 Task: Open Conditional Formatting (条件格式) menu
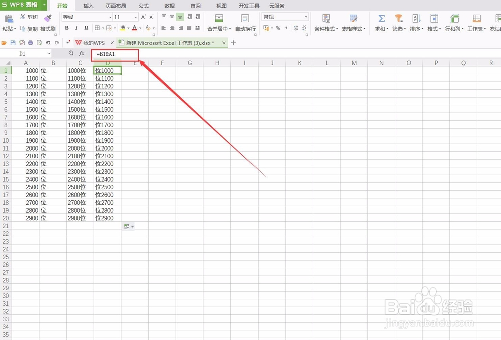pyautogui.click(x=326, y=23)
